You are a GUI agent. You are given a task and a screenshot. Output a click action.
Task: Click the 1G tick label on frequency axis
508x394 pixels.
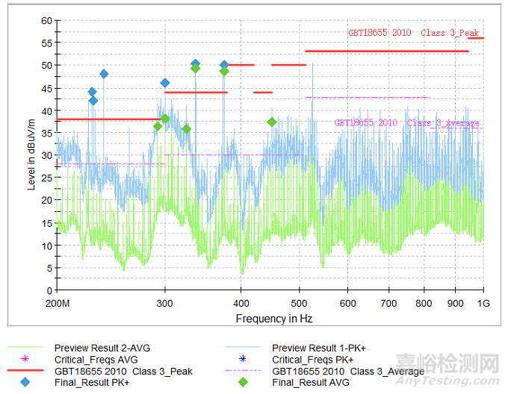[x=483, y=304]
